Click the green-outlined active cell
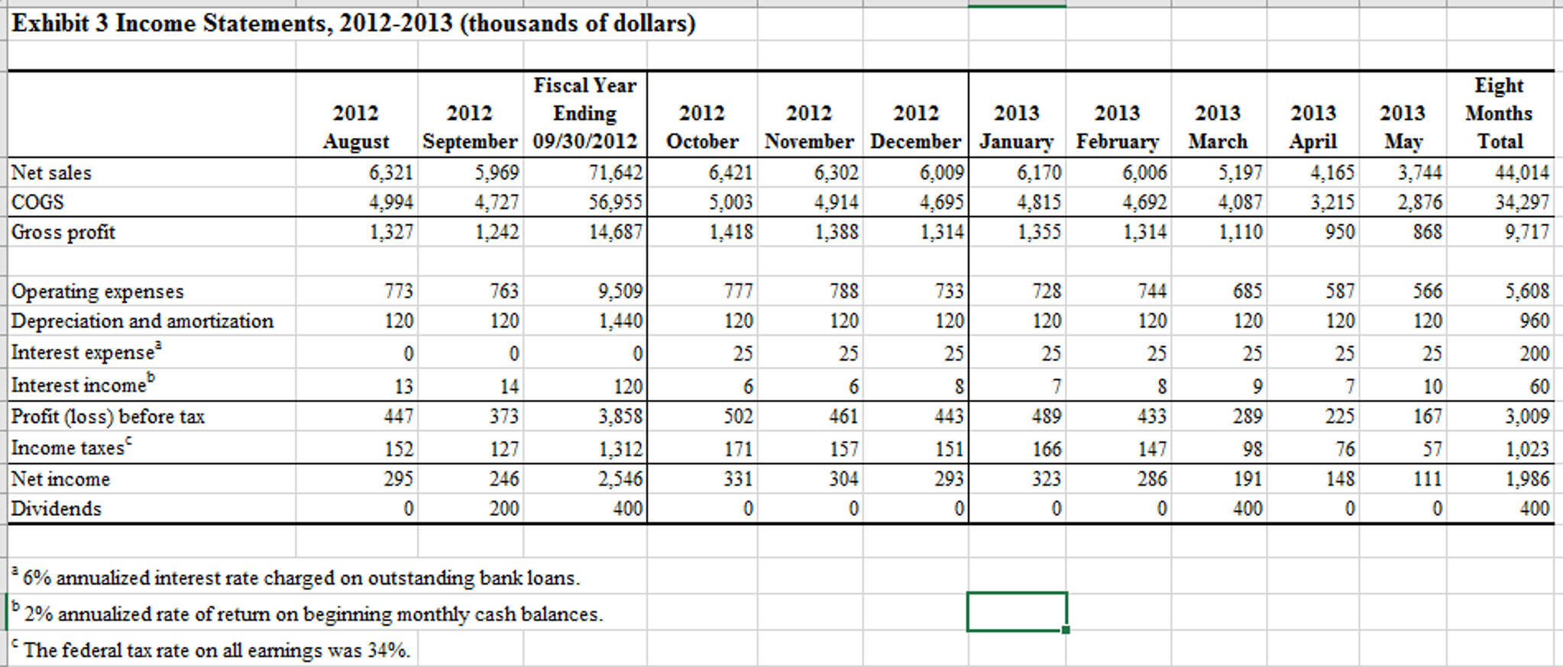Image resolution: width=1563 pixels, height=667 pixels. tap(1017, 612)
